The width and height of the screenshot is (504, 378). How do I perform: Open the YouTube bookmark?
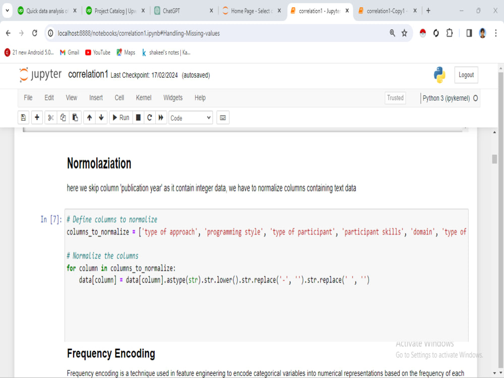coord(97,52)
